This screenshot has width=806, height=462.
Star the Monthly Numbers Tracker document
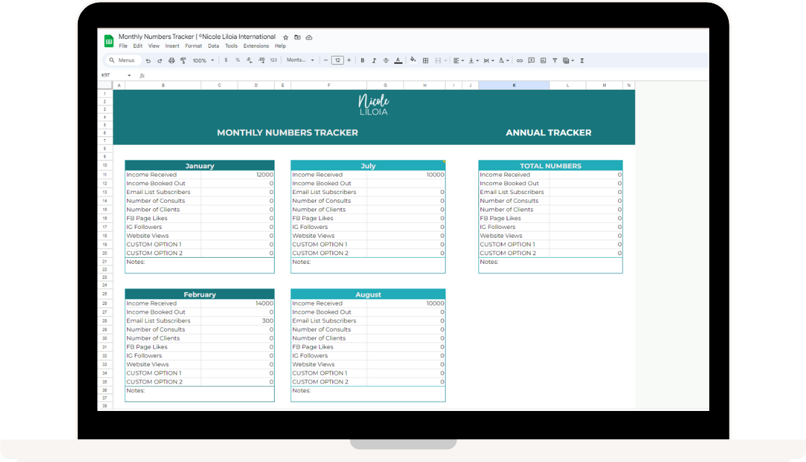[x=285, y=38]
